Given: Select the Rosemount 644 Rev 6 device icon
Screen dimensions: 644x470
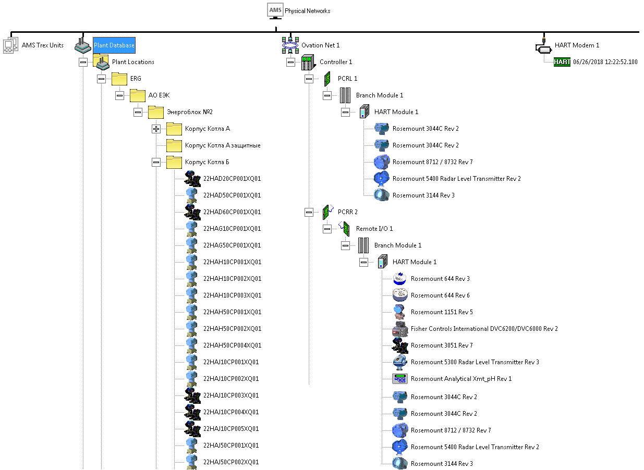Looking at the screenshot, I should [x=400, y=295].
